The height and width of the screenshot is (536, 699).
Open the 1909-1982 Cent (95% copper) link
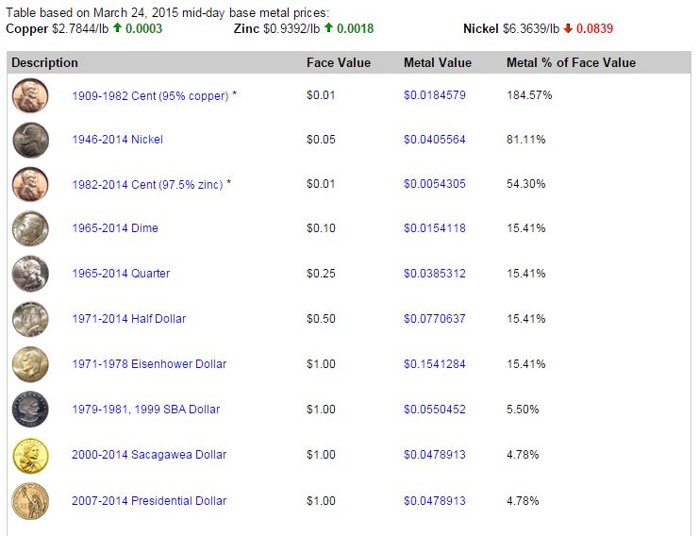coord(150,96)
